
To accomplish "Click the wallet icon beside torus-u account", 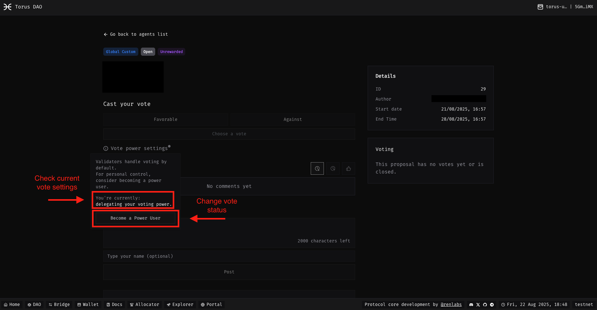I will [540, 7].
